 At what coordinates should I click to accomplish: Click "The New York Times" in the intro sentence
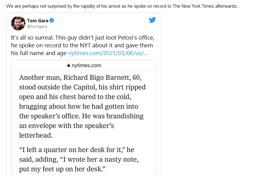point(193,6)
